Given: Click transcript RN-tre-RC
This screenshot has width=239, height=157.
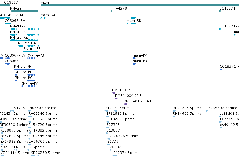Looking at the screenshot, I should point(19,26).
